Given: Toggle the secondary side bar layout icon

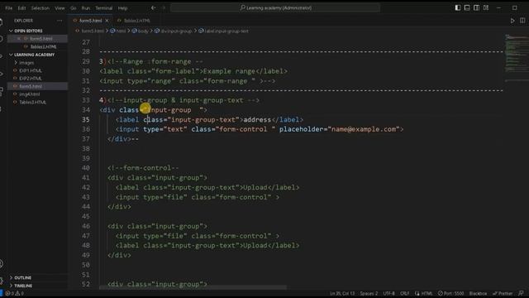Looking at the screenshot, I should [x=476, y=7].
